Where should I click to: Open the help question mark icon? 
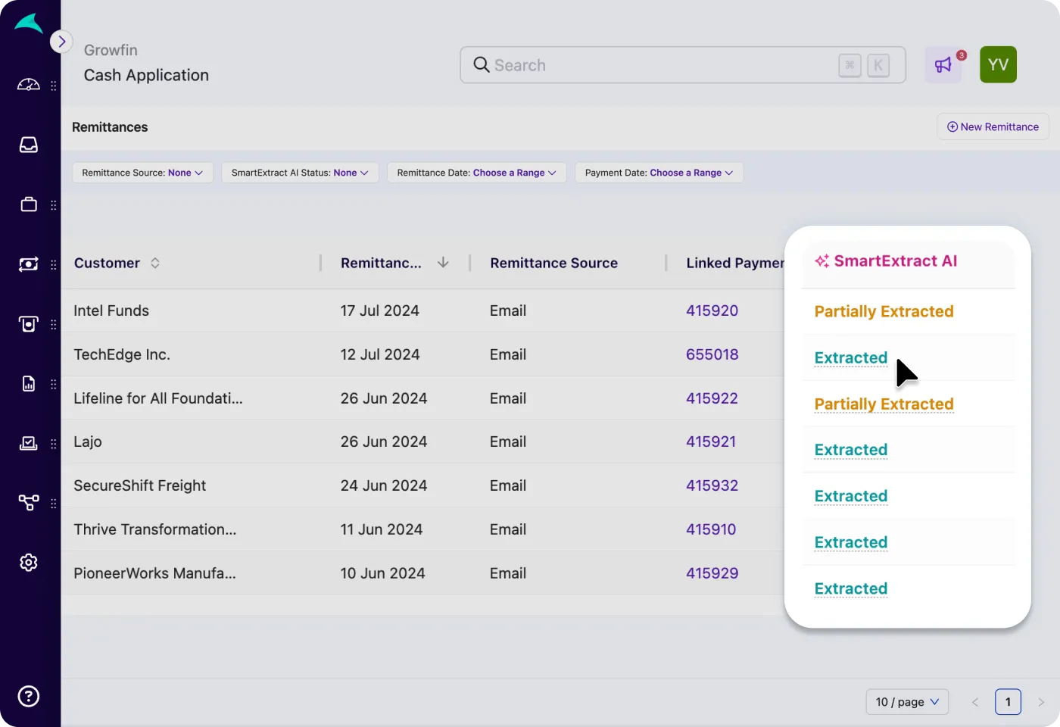point(29,696)
